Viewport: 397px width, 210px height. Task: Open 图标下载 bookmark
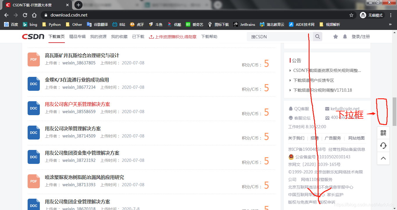[219, 25]
